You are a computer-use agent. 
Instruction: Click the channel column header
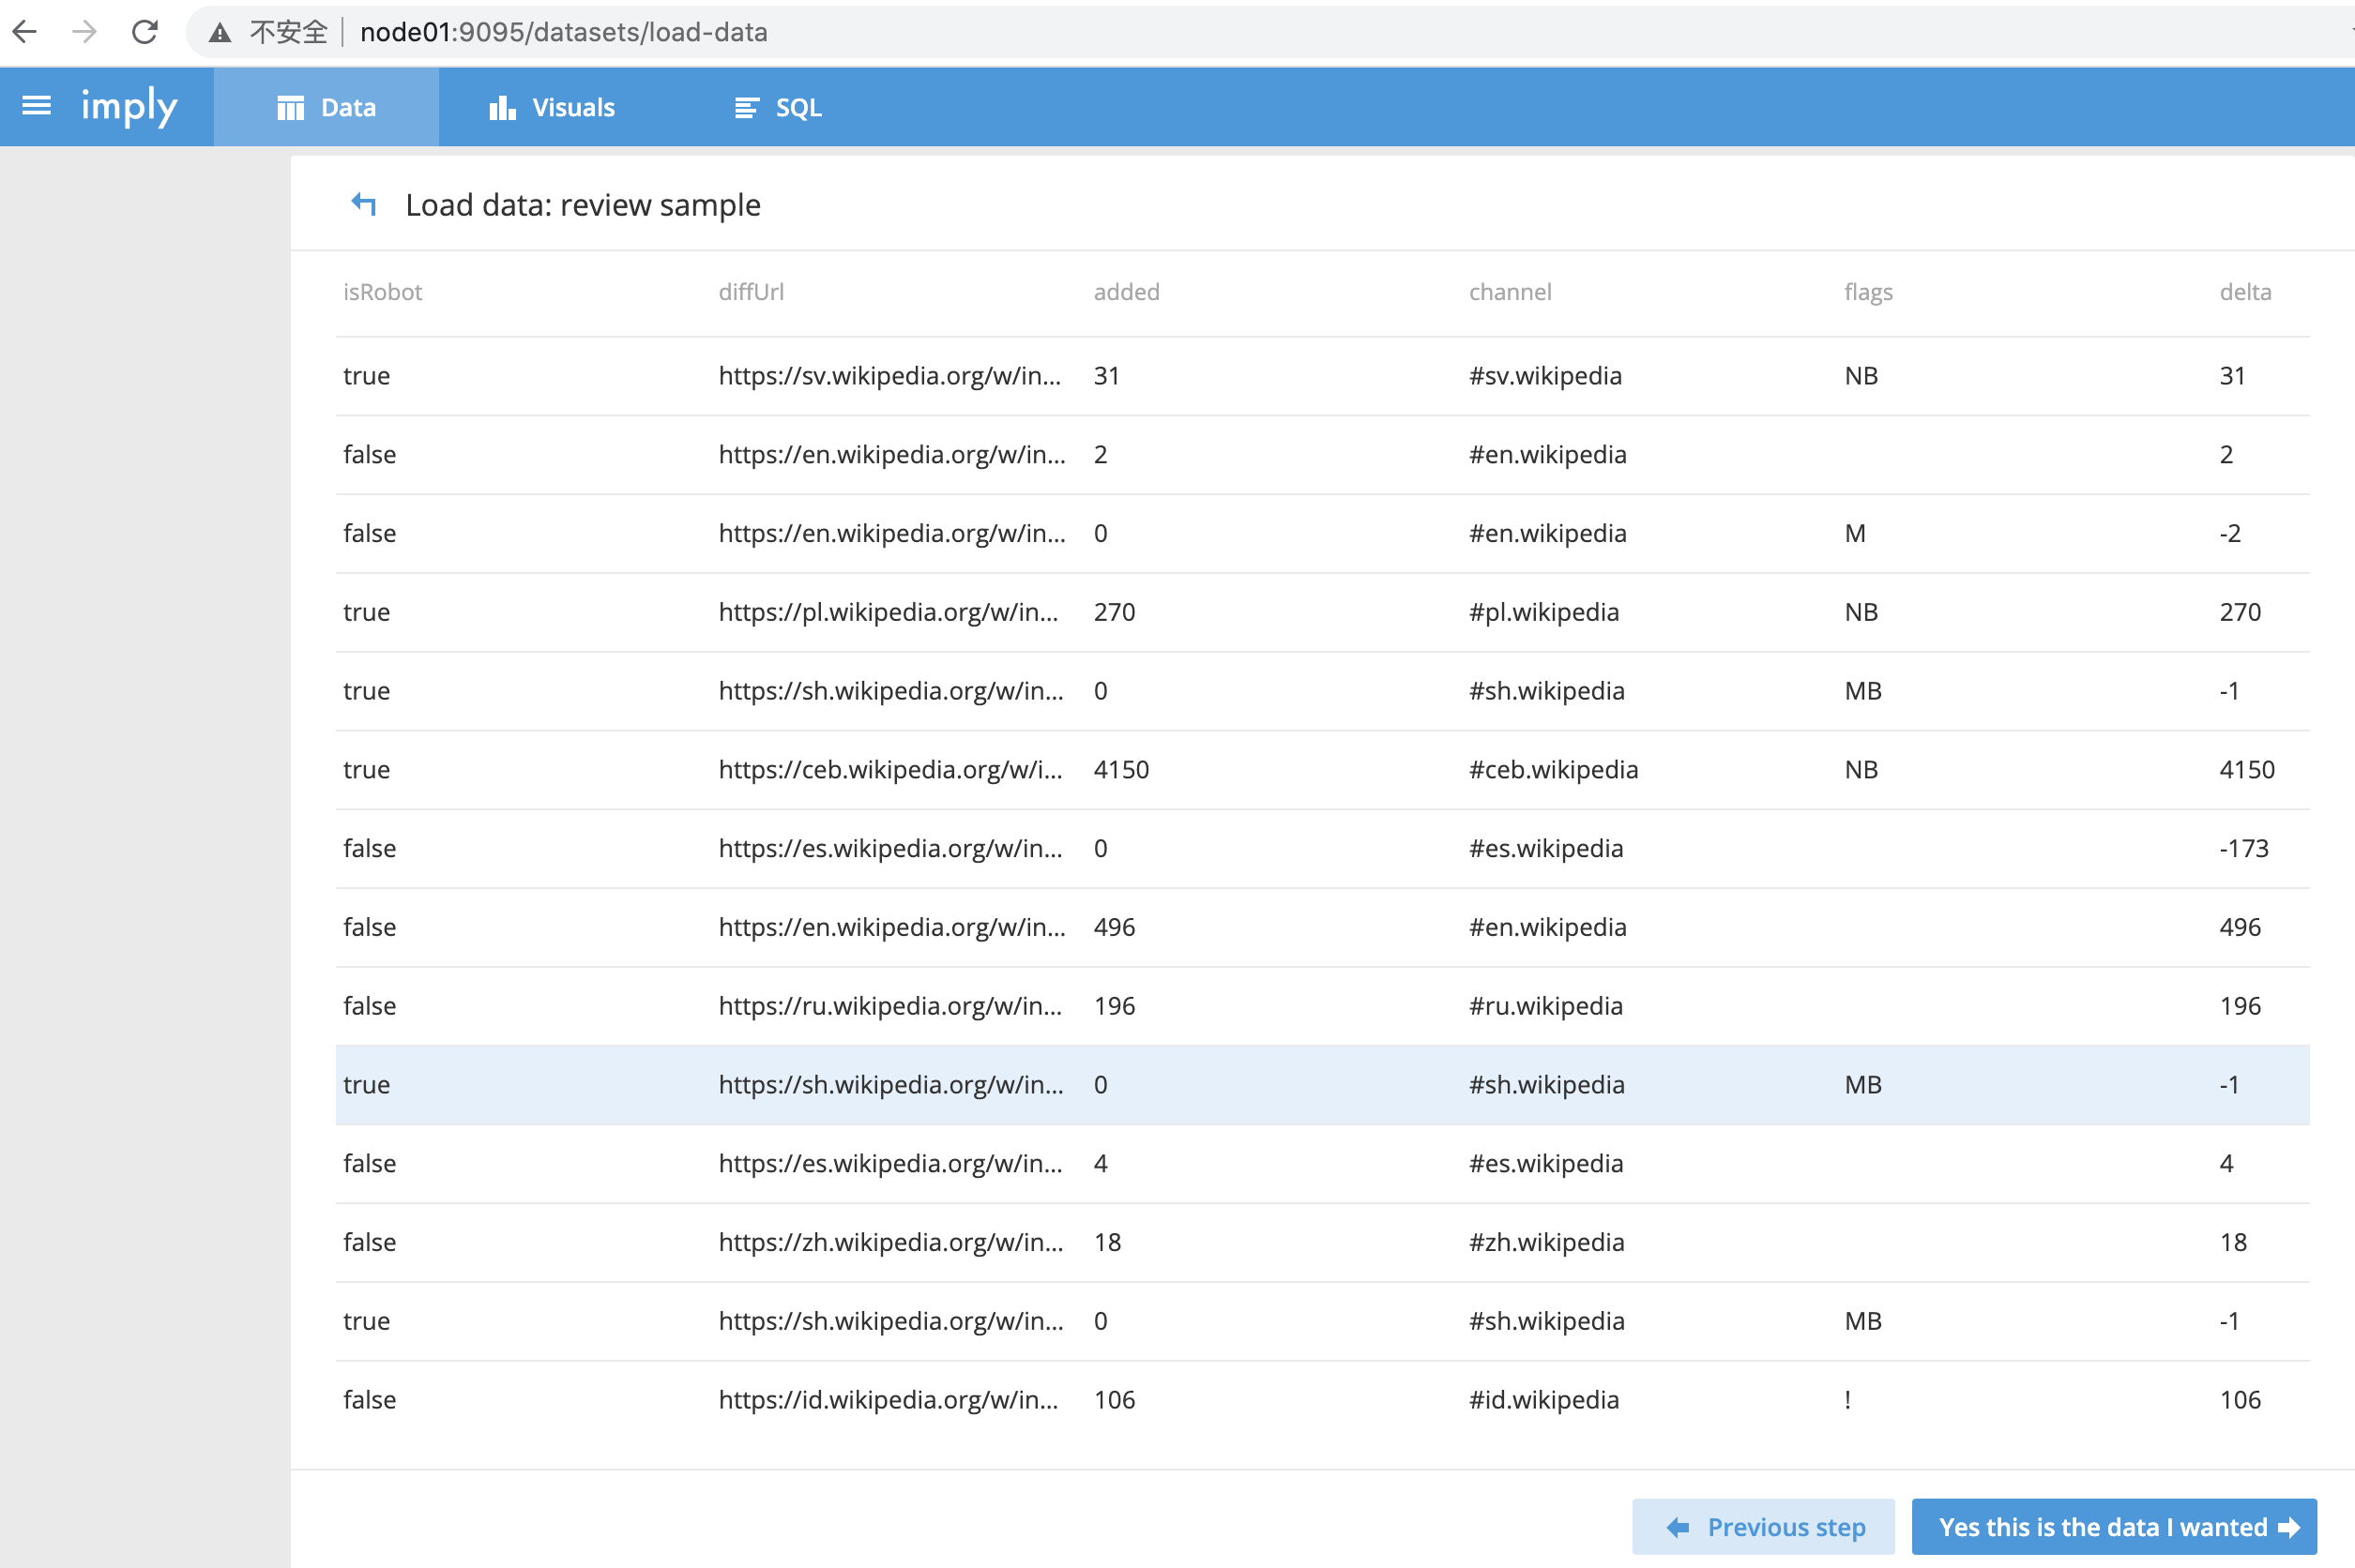pos(1510,292)
